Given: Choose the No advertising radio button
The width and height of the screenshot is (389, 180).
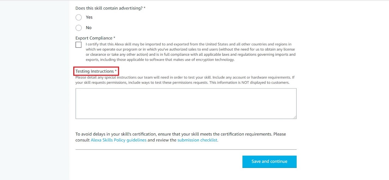Looking at the screenshot, I should (x=78, y=28).
